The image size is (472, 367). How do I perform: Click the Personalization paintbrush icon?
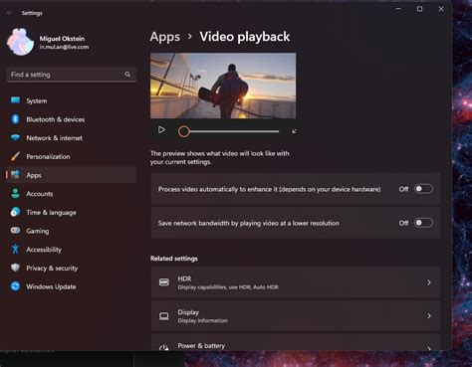15,156
